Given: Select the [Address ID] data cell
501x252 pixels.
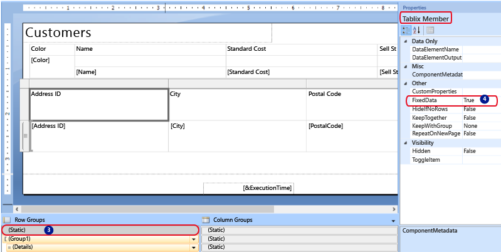Looking at the screenshot, I should (98, 136).
